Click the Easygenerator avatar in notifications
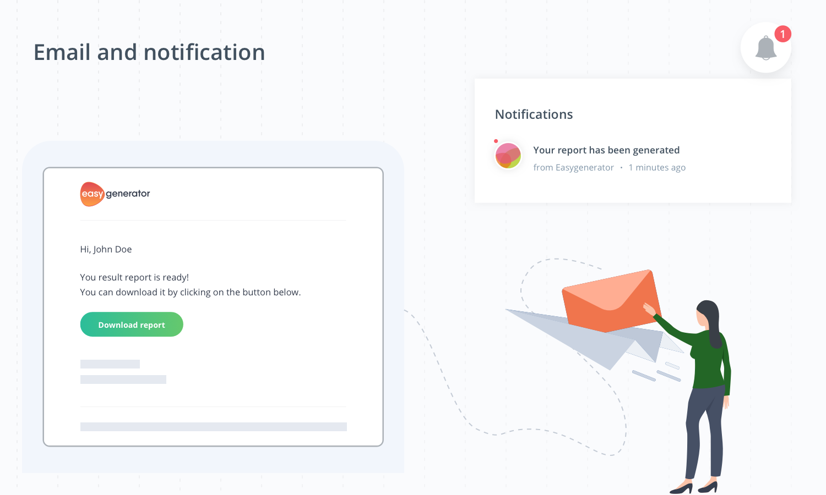Image resolution: width=826 pixels, height=495 pixels. [508, 156]
